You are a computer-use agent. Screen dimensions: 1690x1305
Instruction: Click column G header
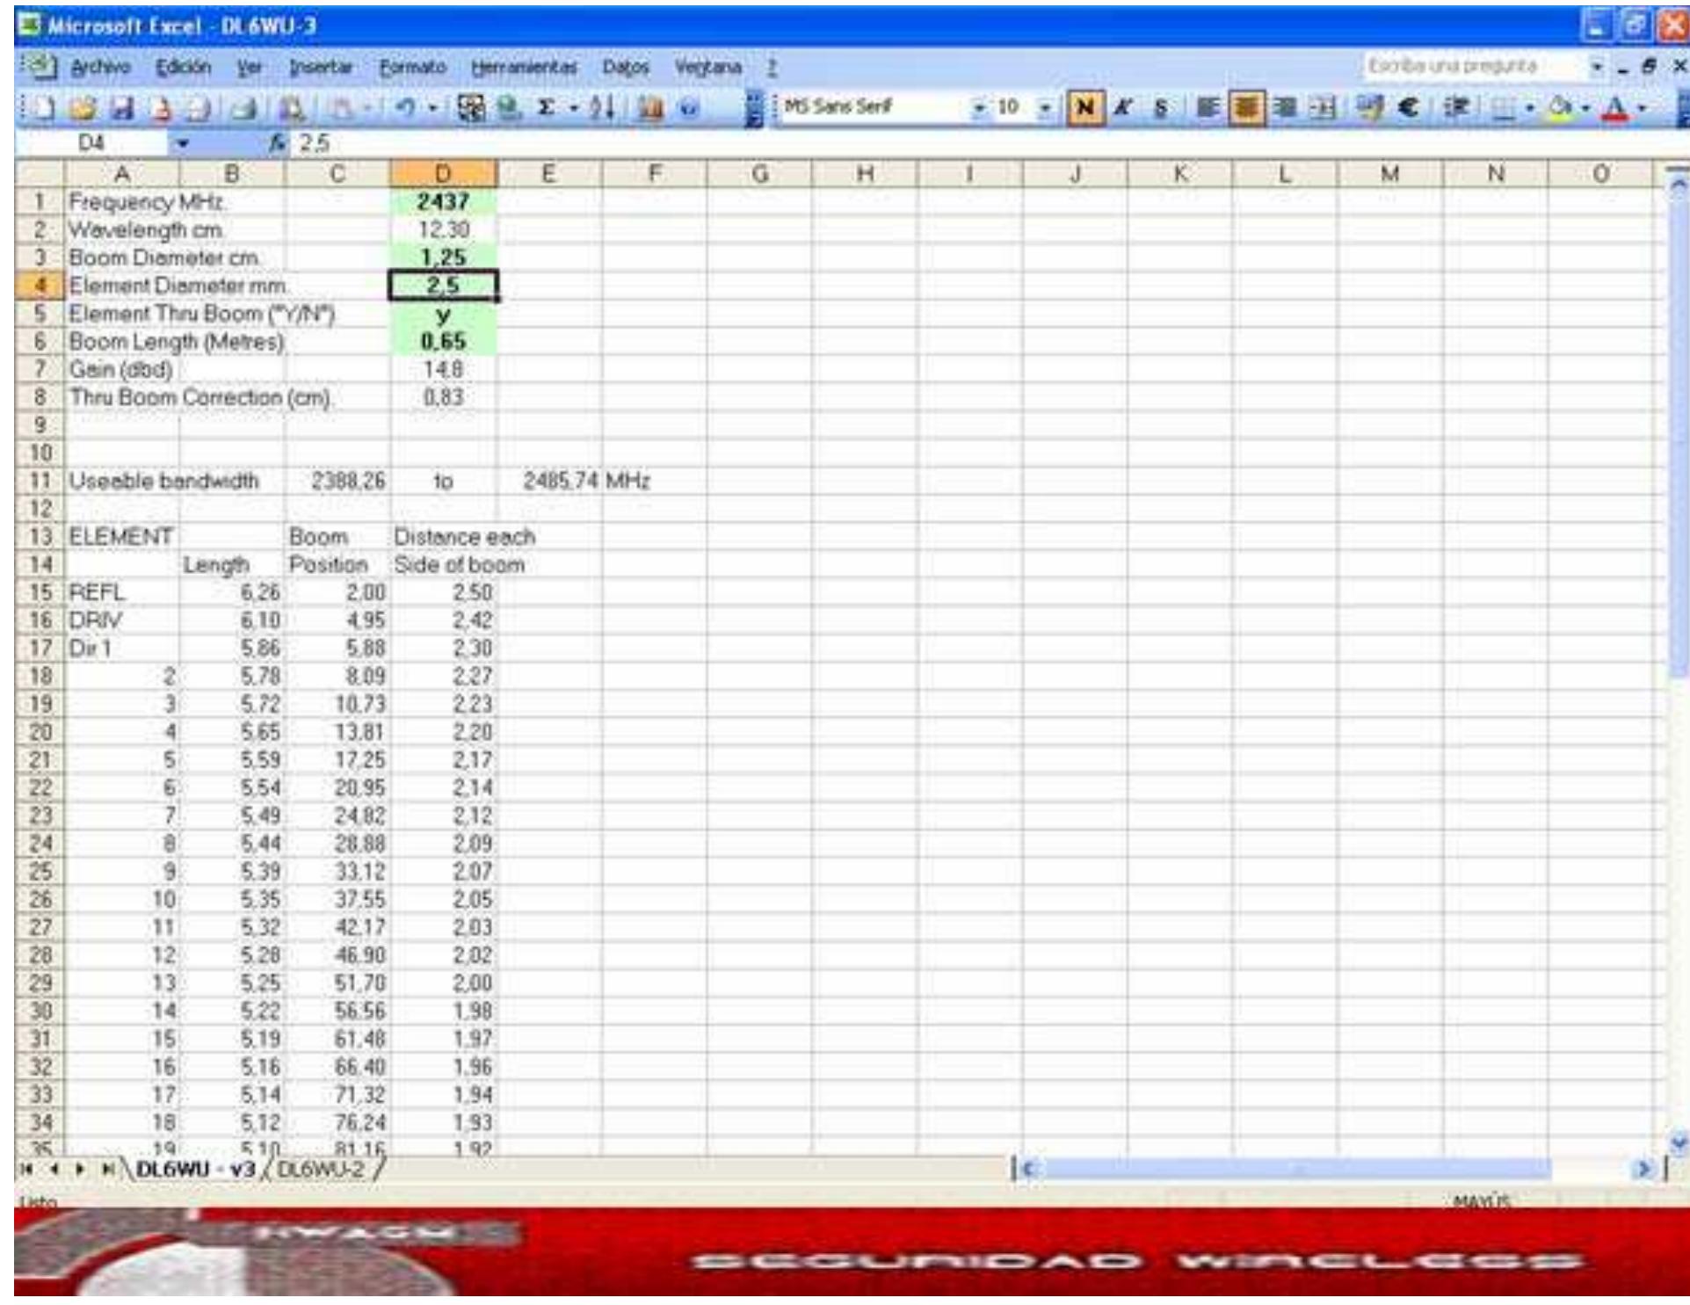click(x=759, y=174)
